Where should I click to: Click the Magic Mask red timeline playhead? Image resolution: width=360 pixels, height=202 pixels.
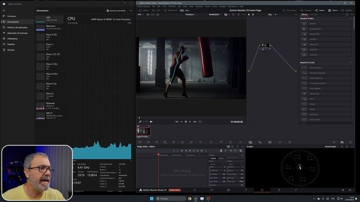158,155
